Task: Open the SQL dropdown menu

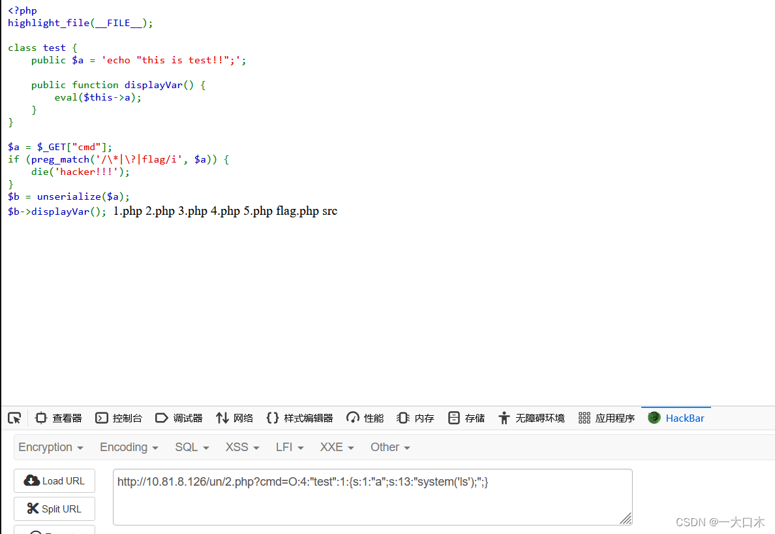Action: 192,447
